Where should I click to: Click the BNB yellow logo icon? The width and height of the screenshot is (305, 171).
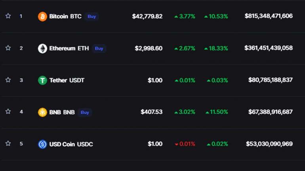point(42,112)
